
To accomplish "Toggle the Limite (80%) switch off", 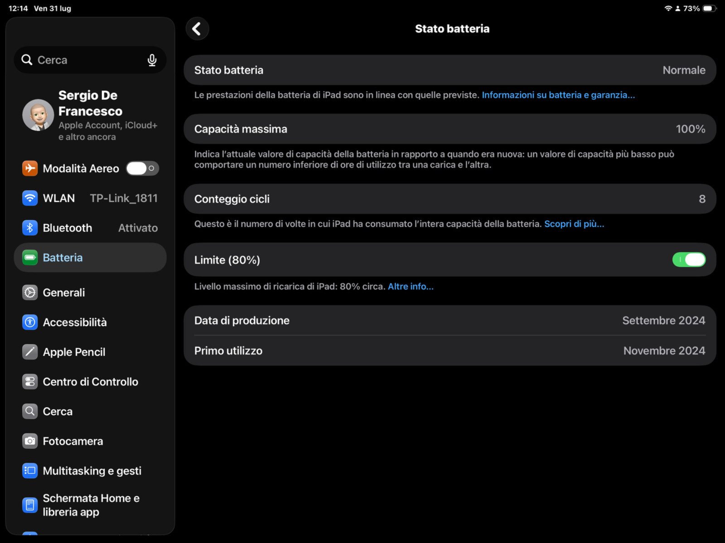I will click(x=689, y=260).
